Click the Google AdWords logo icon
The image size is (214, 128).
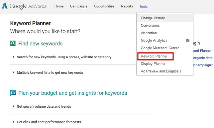(x=5, y=6)
